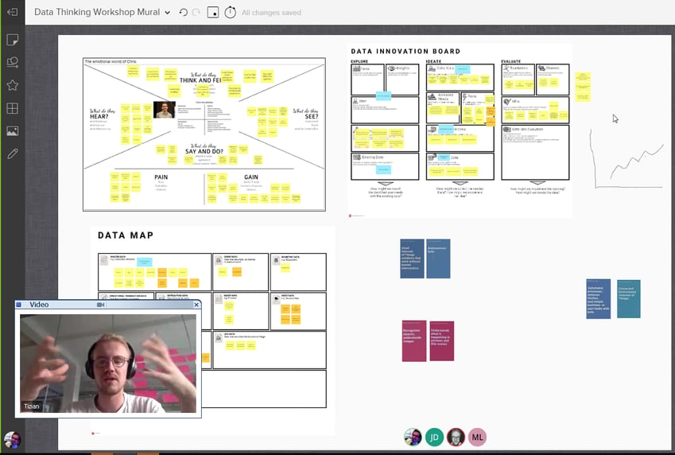Screen dimensions: 675x455
Task: Click the user avatar in sidebar bottom
Action: [13, 440]
